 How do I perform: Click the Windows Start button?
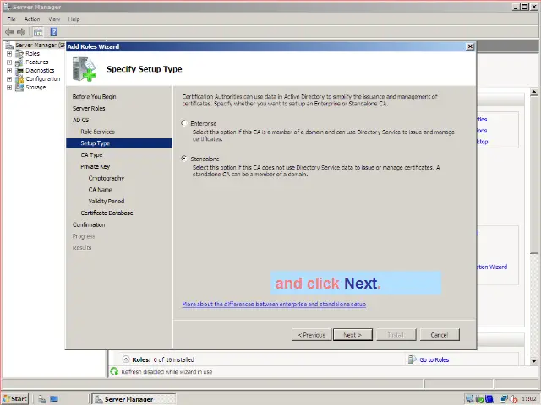click(15, 398)
